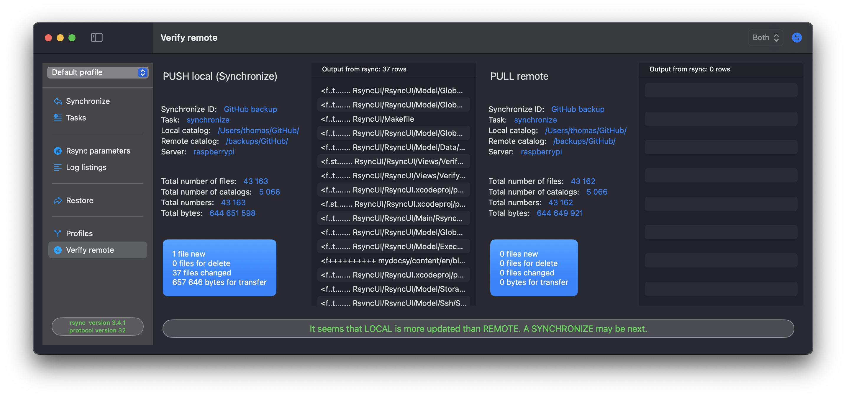
Task: Select Verify remote in sidebar
Action: coord(98,250)
